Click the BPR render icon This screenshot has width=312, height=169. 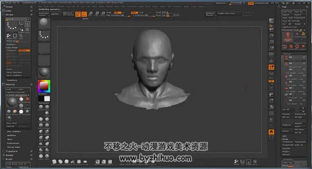pyautogui.click(x=271, y=21)
